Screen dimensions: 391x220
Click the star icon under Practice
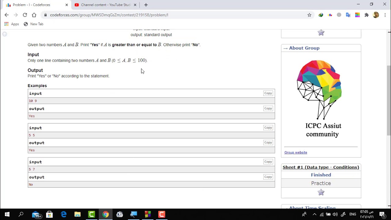coord(321,192)
